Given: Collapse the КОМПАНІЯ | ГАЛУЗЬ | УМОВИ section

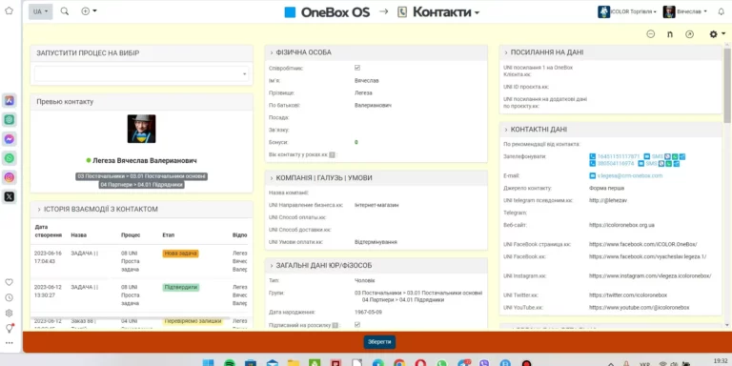Looking at the screenshot, I should click(272, 178).
